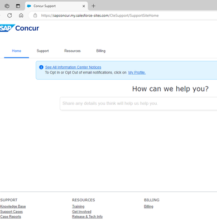Viewport: 217px width, 223px height.
Task: Click the SUPPORT footer heading
Action: (x=9, y=200)
